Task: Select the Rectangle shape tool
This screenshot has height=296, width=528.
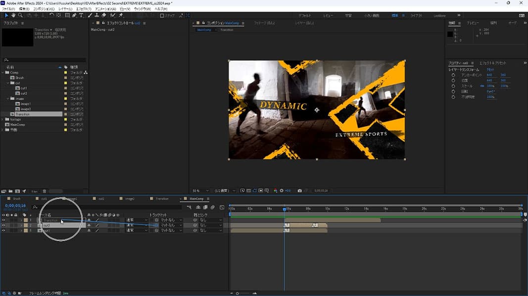Action: pyautogui.click(x=67, y=15)
